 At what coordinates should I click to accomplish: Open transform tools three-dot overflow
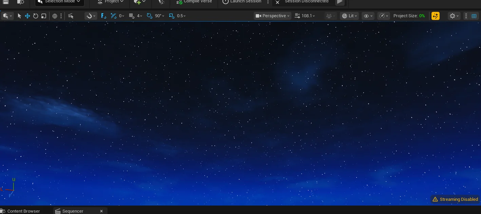click(x=61, y=16)
